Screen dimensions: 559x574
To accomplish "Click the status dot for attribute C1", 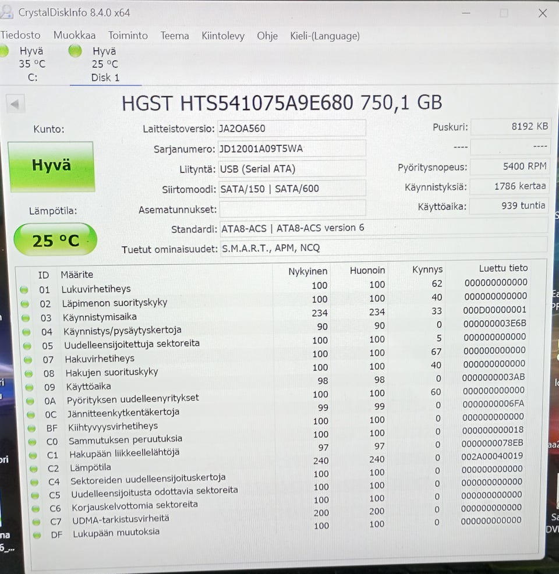I will click(33, 455).
